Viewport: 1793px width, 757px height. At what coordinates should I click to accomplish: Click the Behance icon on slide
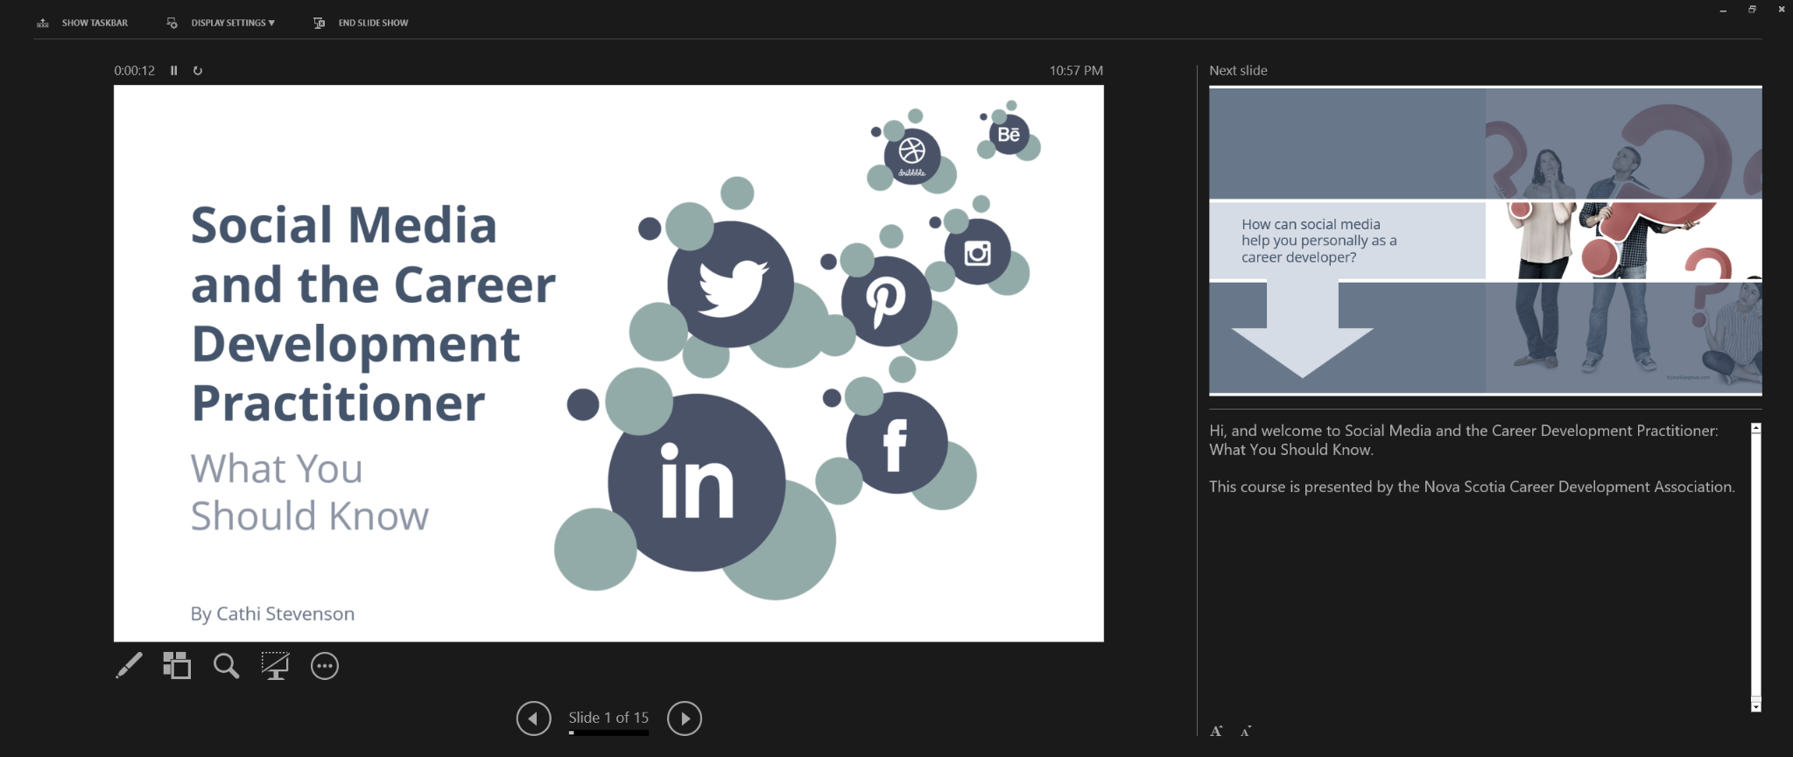click(1009, 135)
